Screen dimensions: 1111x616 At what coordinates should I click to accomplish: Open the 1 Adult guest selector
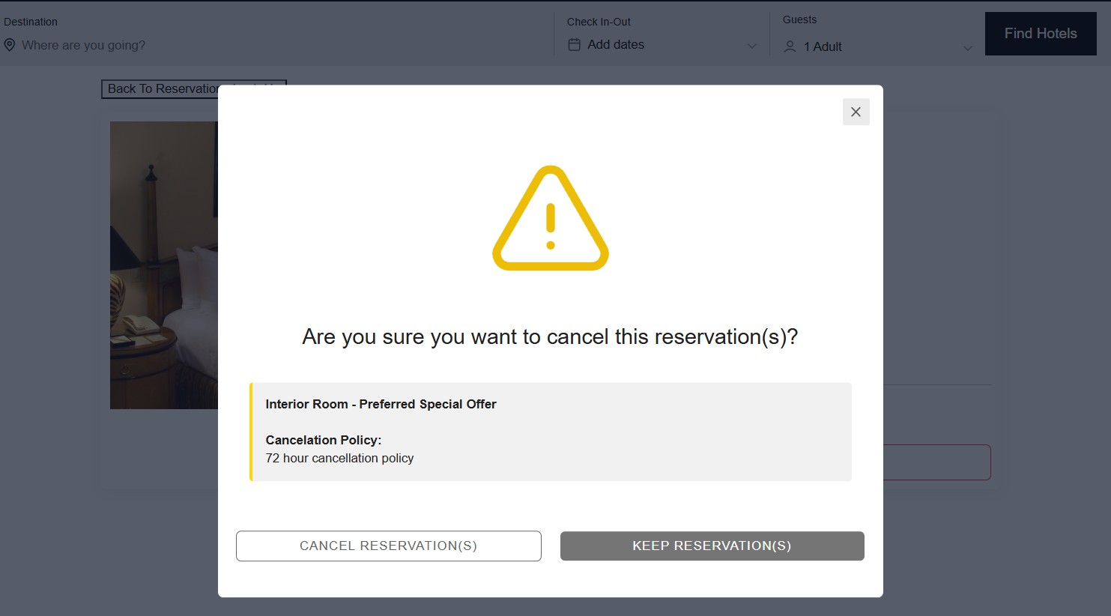coord(823,46)
